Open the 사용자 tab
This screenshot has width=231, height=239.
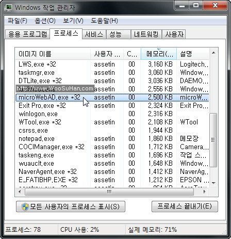pos(174,35)
